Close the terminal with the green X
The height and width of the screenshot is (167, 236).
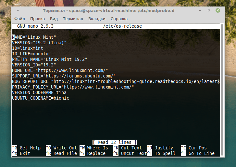coord(217,10)
